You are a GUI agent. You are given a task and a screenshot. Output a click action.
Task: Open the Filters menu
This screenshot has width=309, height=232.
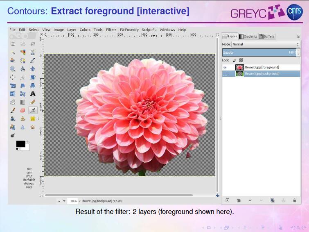click(x=111, y=30)
